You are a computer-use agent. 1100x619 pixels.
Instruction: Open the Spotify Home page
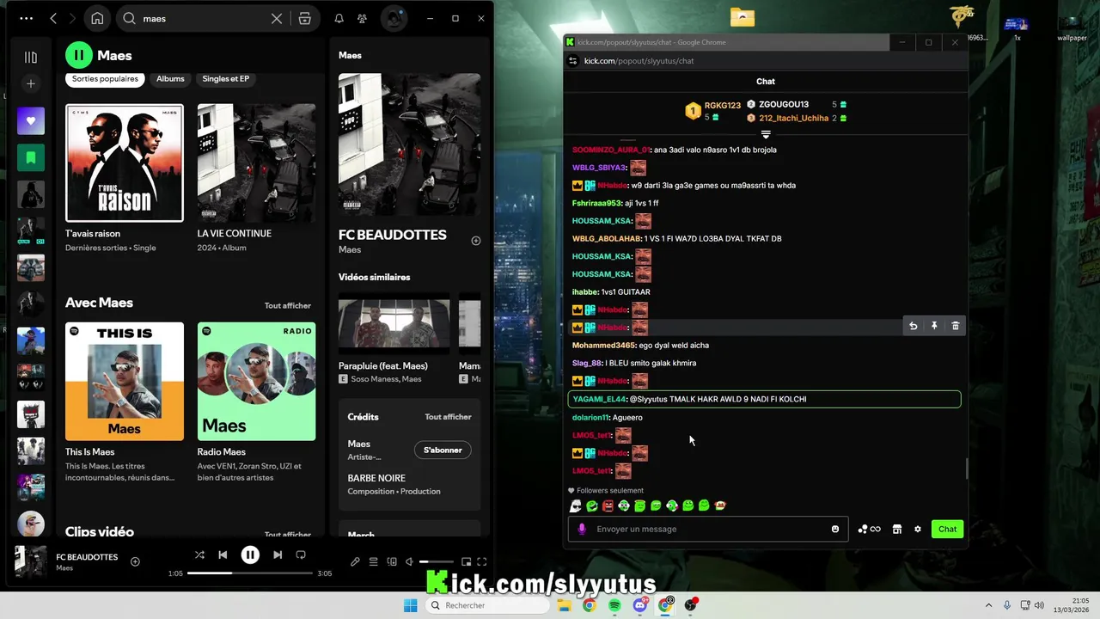pyautogui.click(x=97, y=18)
